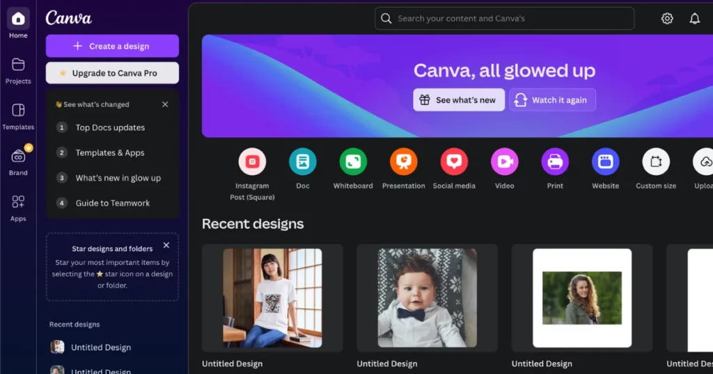Image resolution: width=713 pixels, height=374 pixels.
Task: Select the Video design type
Action: tap(504, 169)
